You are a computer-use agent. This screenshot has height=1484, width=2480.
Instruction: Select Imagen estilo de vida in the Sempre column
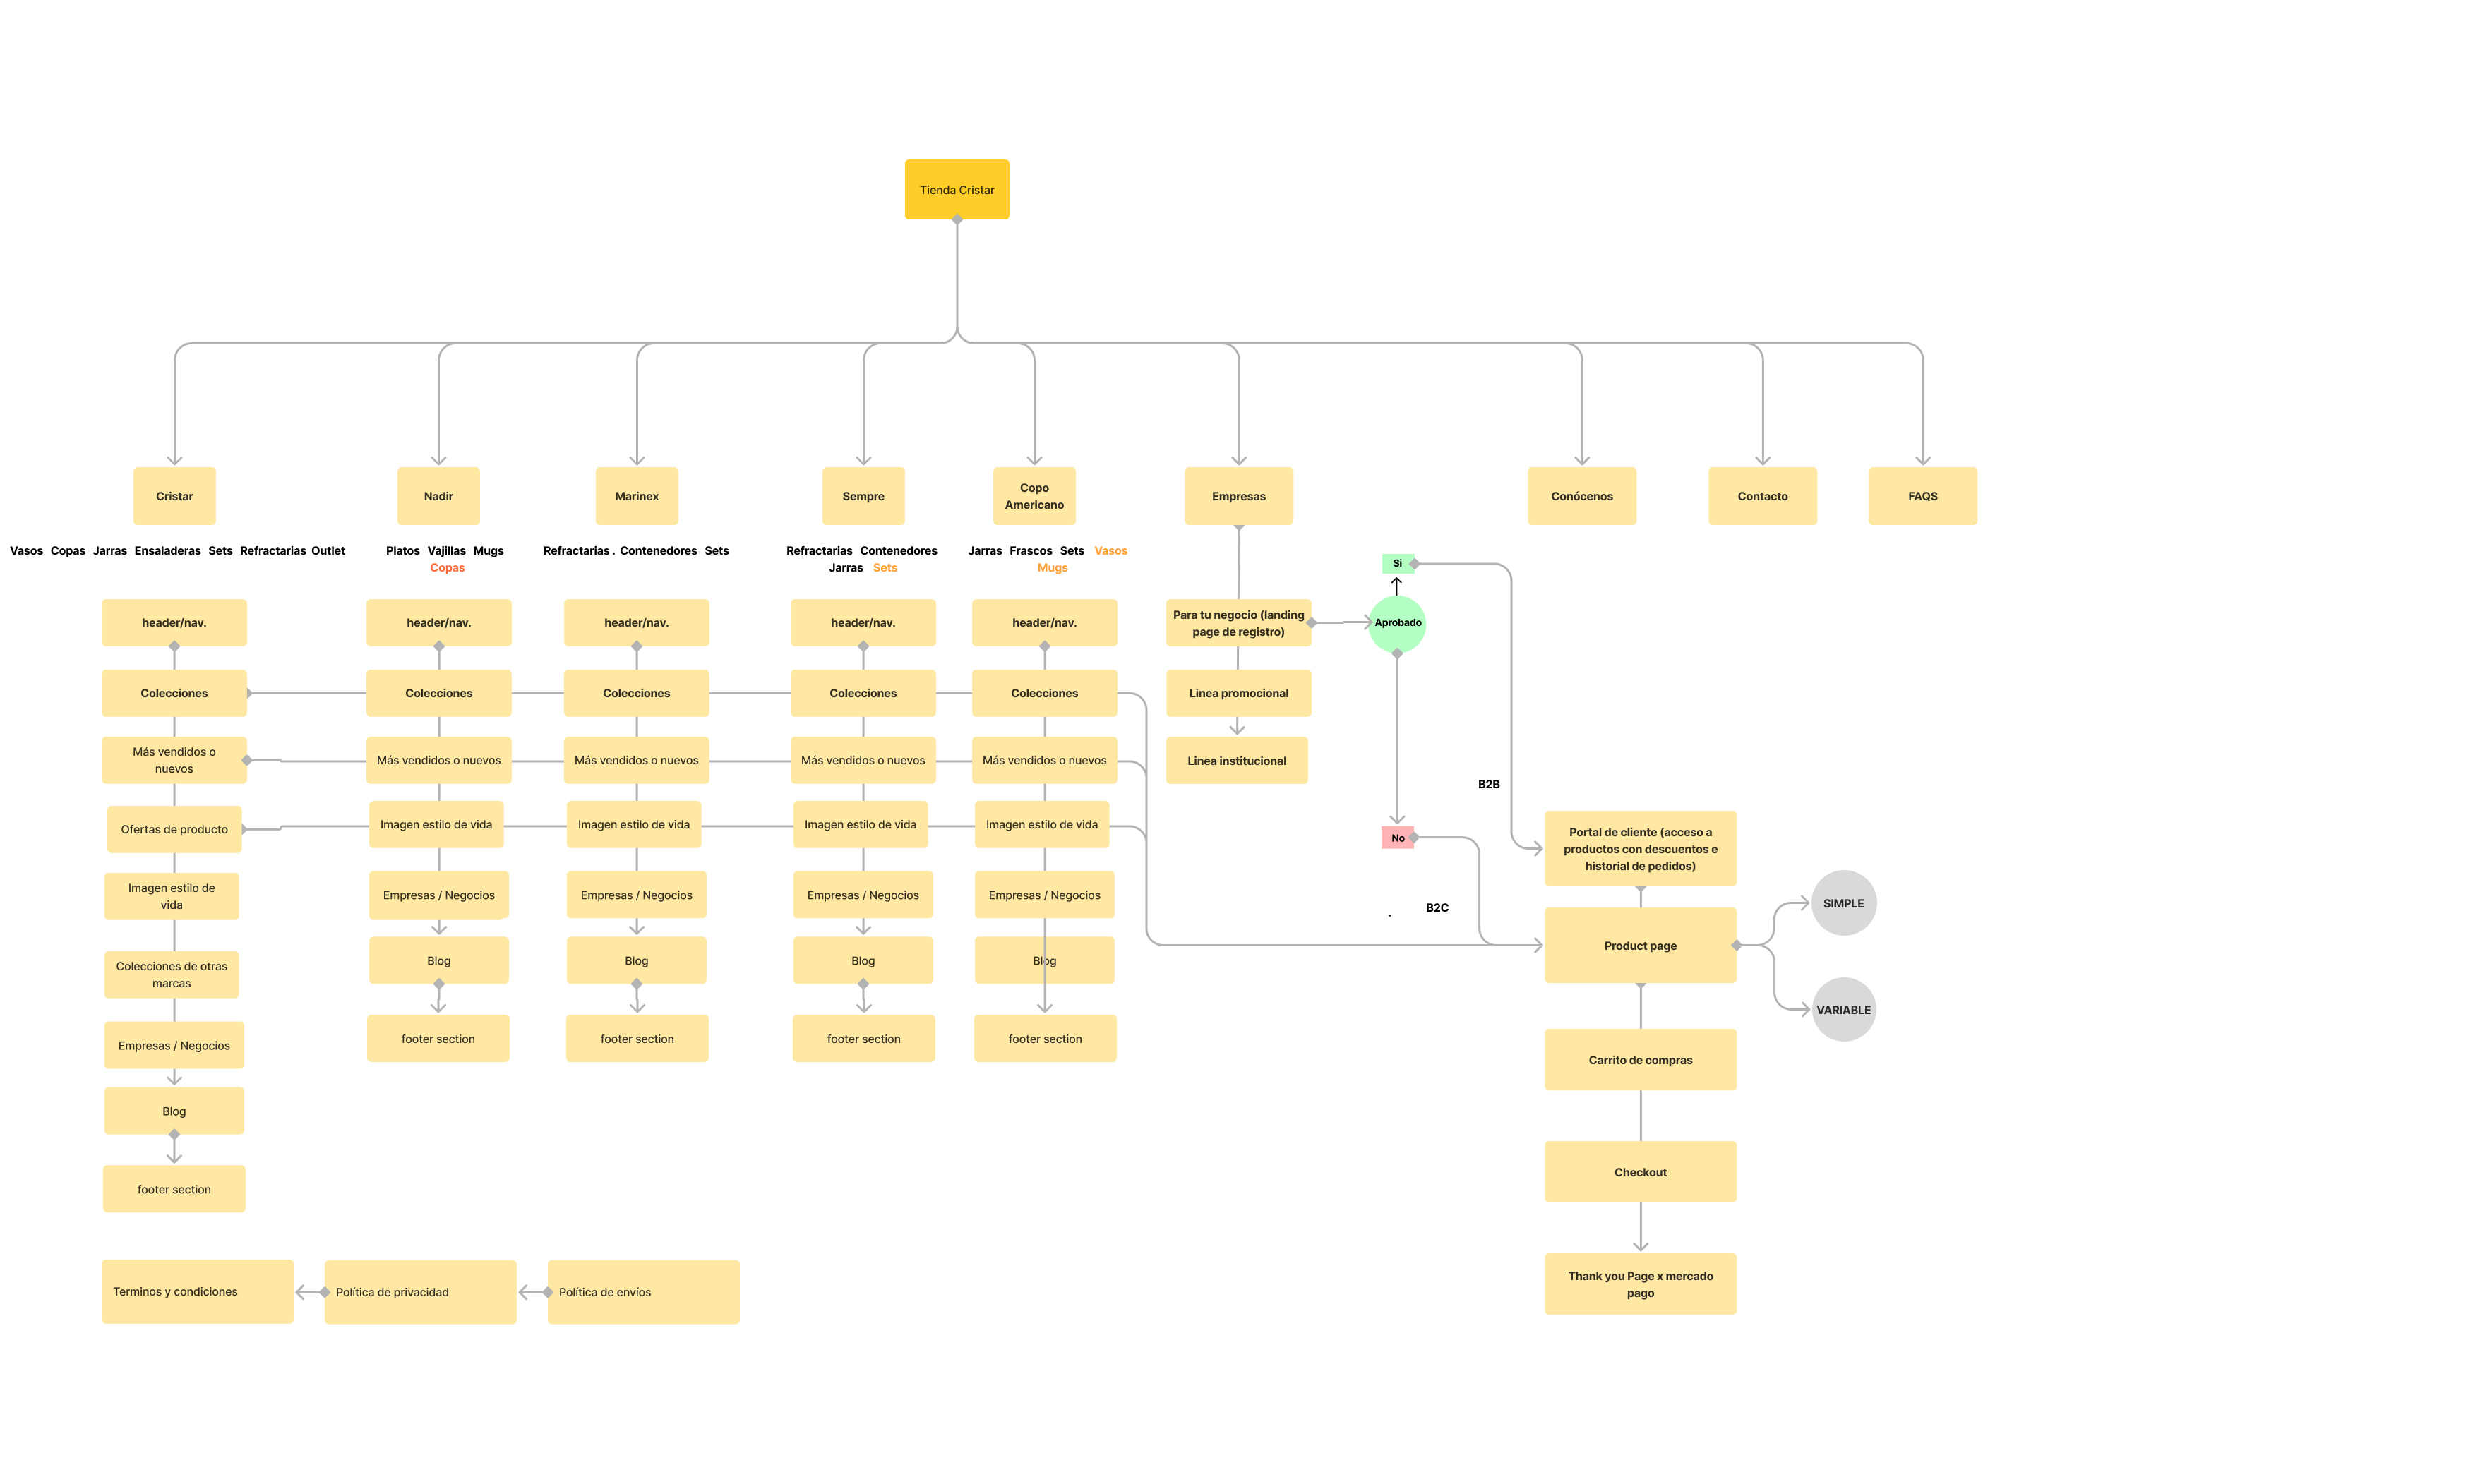coord(861,825)
